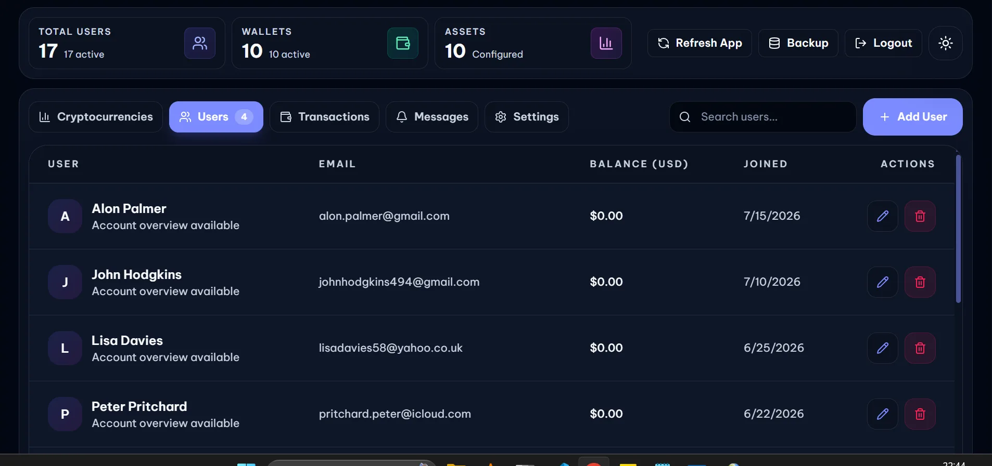
Task: Click the USER column header
Action: click(63, 164)
